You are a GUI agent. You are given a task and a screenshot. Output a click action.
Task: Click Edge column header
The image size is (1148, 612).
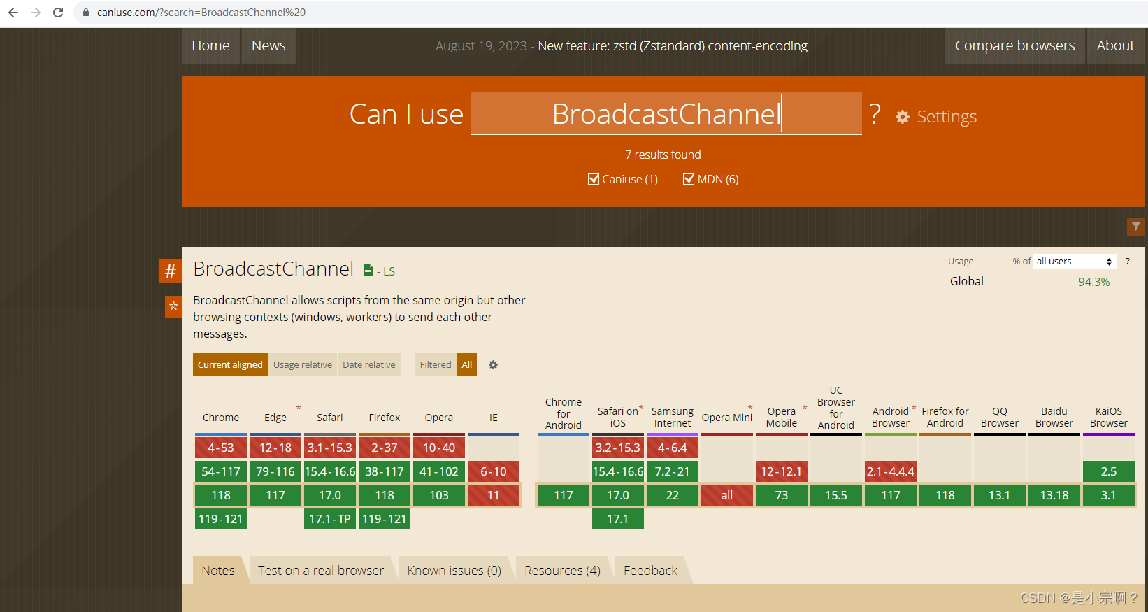pos(275,418)
